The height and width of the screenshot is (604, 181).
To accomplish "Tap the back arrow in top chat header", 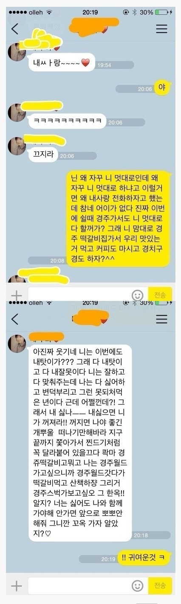I will 15,29.
